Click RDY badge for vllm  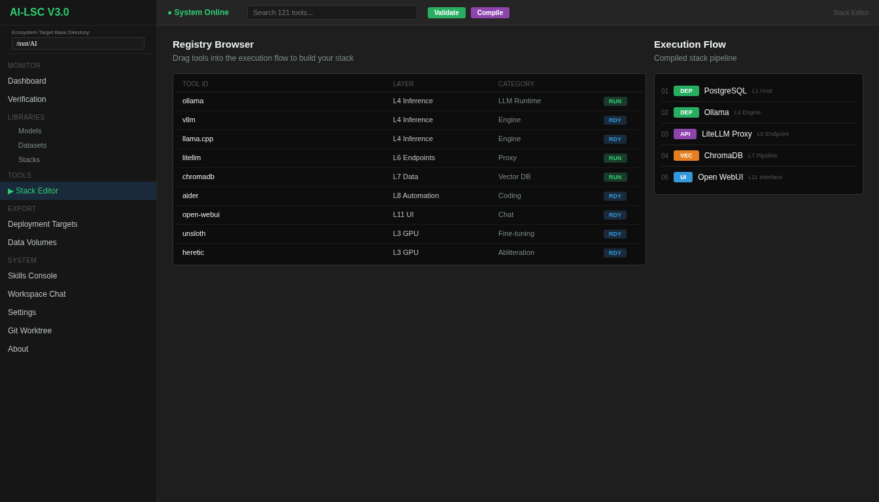pos(615,120)
